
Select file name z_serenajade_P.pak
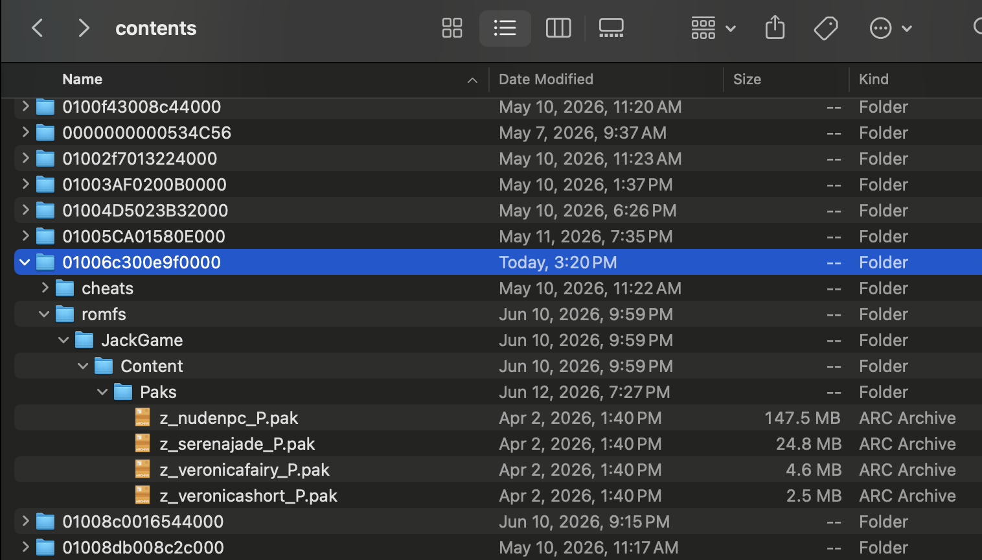tap(237, 444)
